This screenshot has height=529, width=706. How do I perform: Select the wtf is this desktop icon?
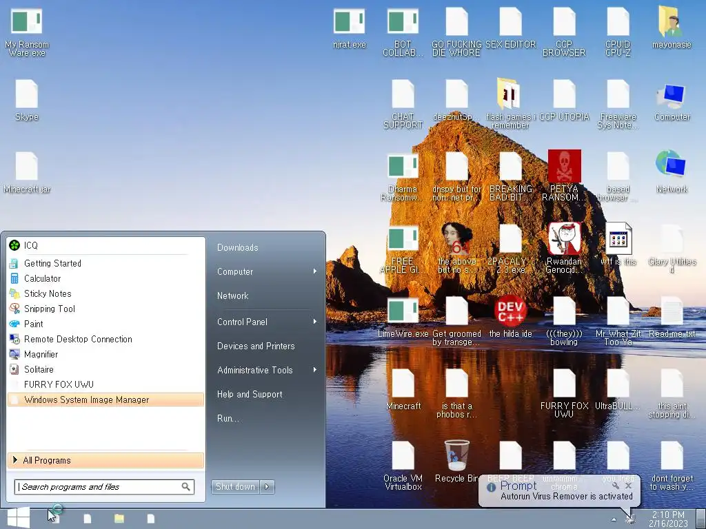(618, 245)
